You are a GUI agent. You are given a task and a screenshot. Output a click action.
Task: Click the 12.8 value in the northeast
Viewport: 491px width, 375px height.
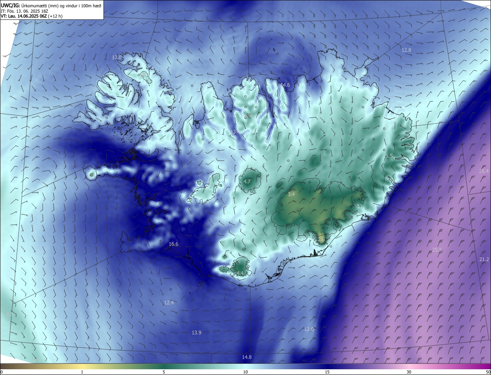[x=406, y=50]
